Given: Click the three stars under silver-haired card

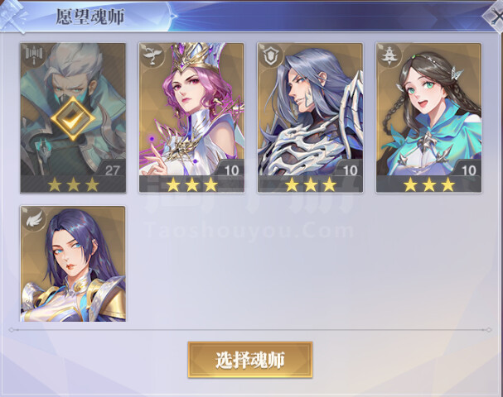Looking at the screenshot, I should click(310, 184).
